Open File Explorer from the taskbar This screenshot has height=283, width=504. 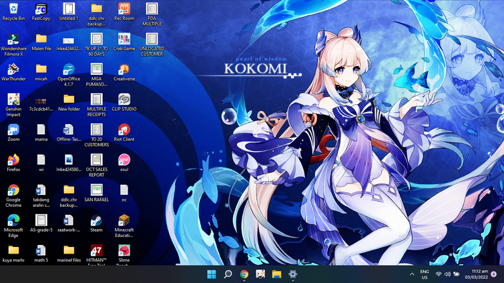coord(276,274)
